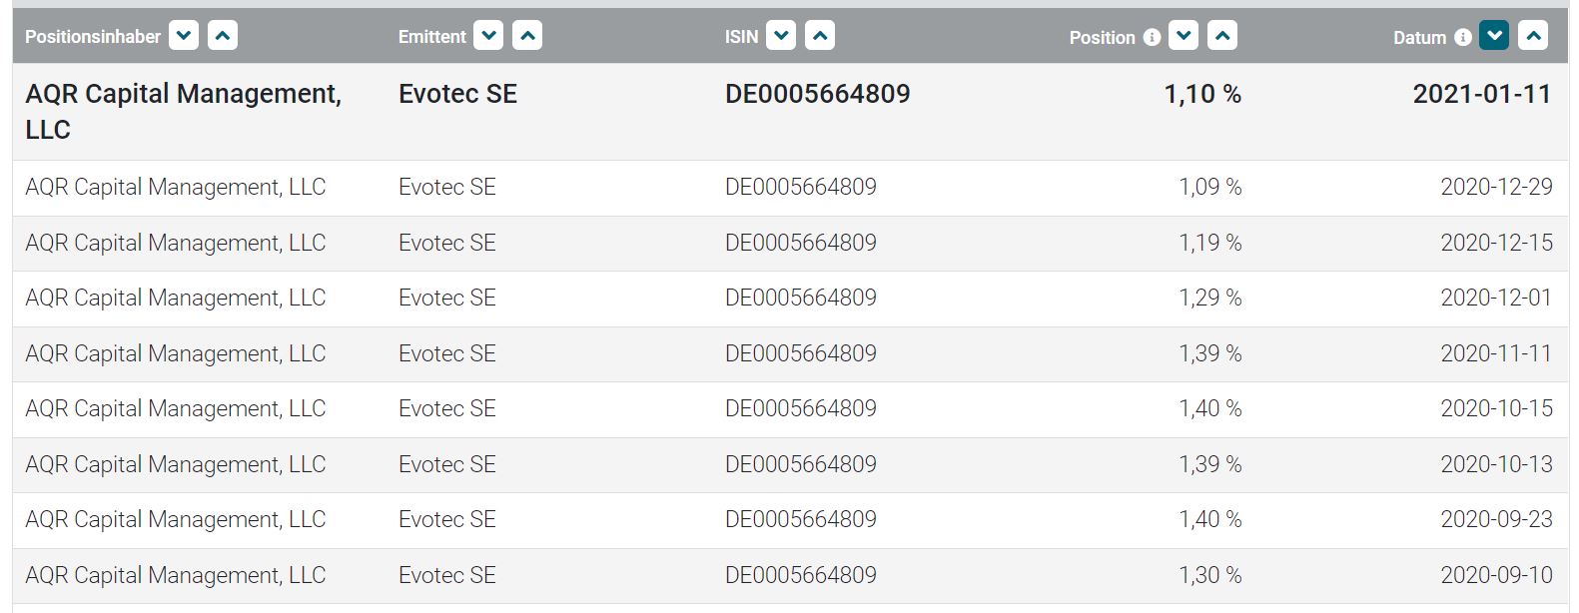
Task: Show info tooltip for Position column
Action: point(1152,37)
